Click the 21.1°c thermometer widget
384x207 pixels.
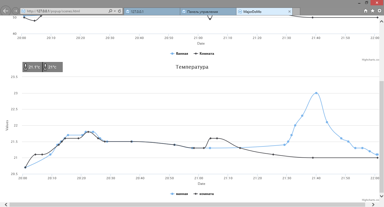(32, 67)
